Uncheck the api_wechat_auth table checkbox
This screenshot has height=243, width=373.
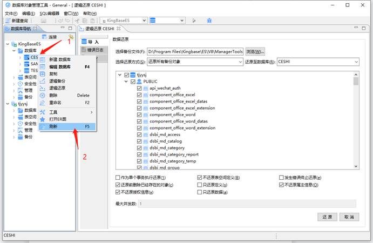click(139, 89)
